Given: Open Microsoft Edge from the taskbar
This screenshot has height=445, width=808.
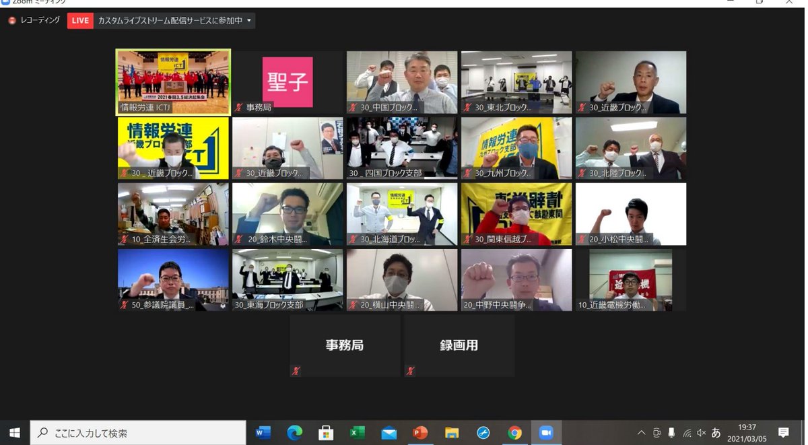Looking at the screenshot, I should point(294,433).
